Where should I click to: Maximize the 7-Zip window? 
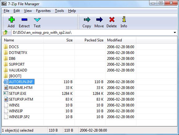161,3
